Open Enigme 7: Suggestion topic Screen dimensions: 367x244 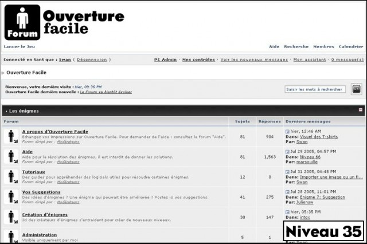(322, 197)
